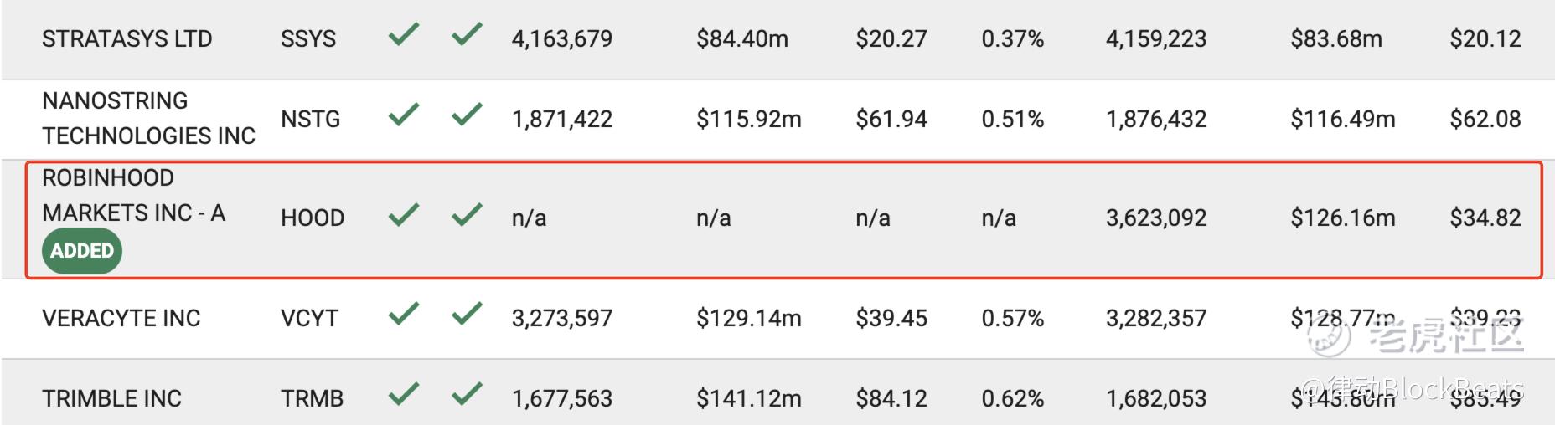Click the second checkmark in the NSTG row
The height and width of the screenshot is (425, 1555).
pos(467,115)
